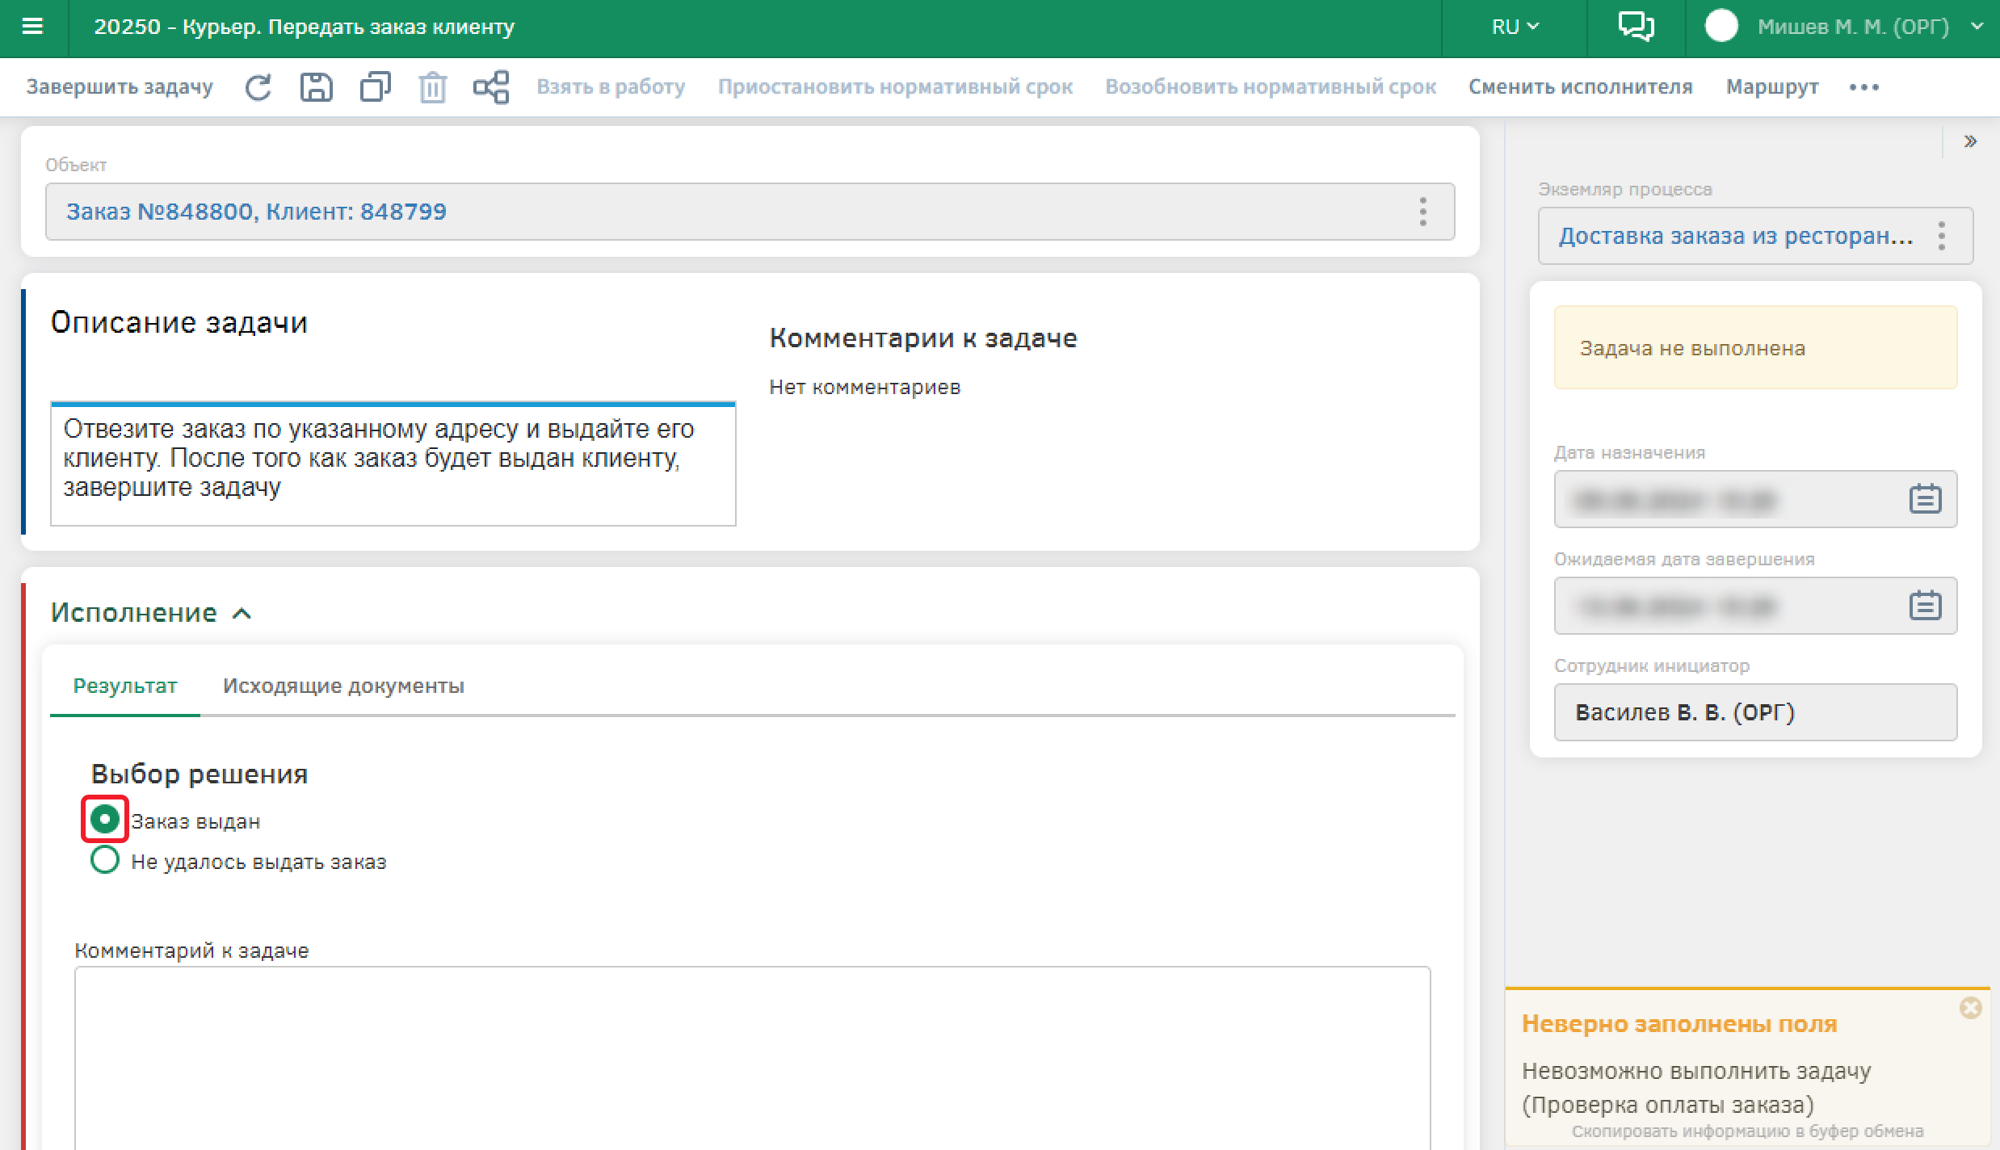Collapse the right side panel

click(1970, 142)
